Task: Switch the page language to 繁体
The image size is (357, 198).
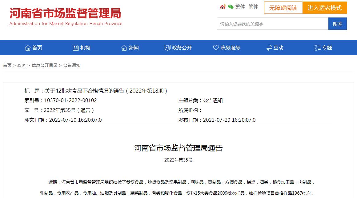Action: pyautogui.click(x=240, y=6)
